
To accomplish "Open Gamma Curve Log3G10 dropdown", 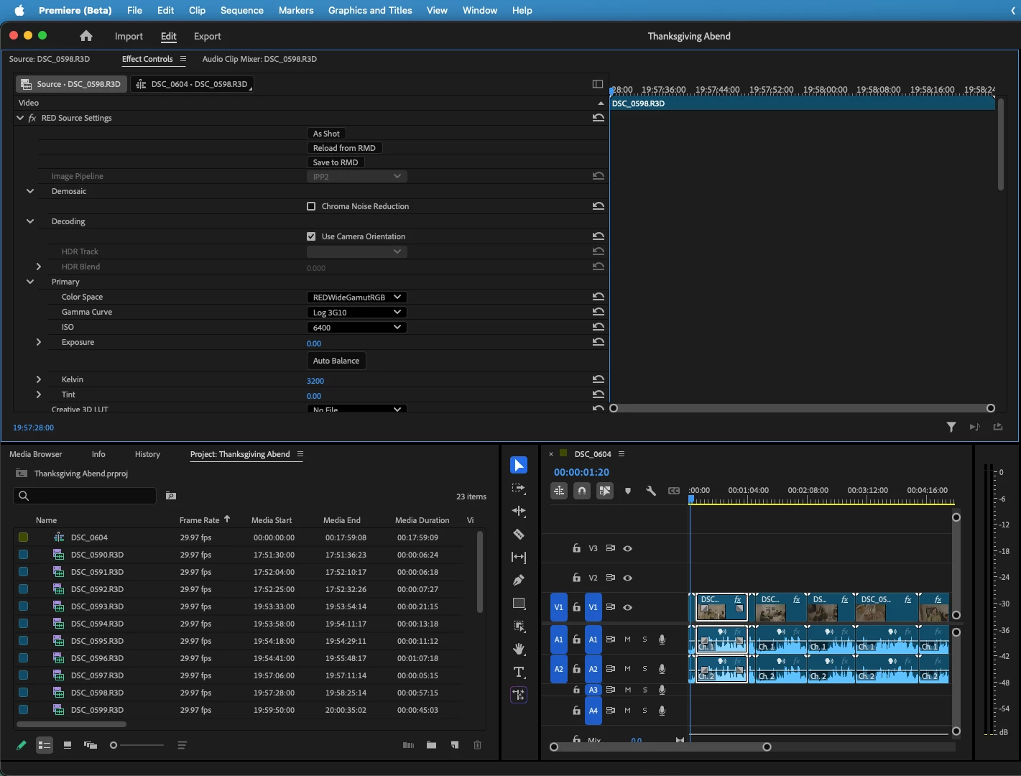I will coord(356,312).
